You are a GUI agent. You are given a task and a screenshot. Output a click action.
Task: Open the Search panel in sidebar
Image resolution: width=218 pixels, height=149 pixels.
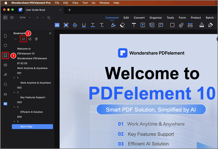point(5,84)
